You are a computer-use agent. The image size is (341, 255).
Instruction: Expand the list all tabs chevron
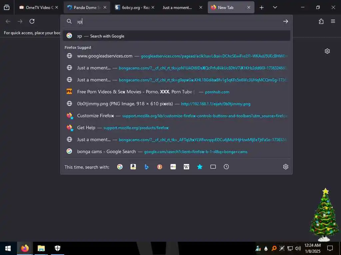click(275, 7)
